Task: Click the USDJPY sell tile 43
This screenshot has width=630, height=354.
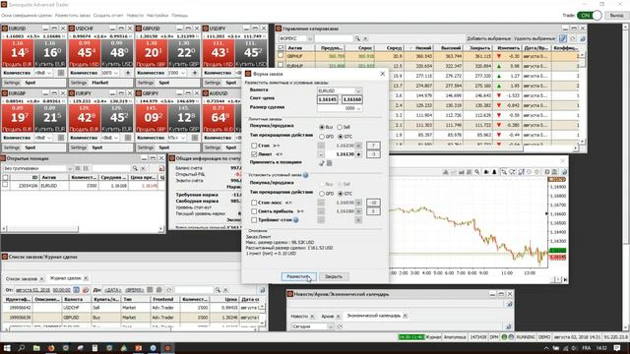Action: click(x=219, y=52)
